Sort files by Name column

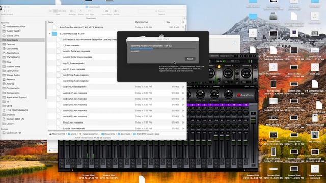click(x=51, y=22)
